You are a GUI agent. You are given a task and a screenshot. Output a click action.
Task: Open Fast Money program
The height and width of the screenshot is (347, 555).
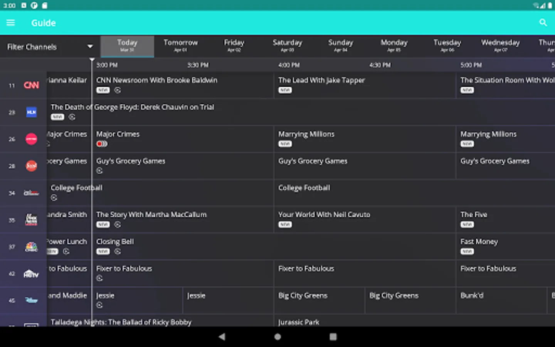coord(506,246)
